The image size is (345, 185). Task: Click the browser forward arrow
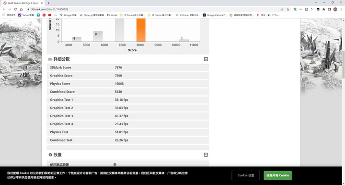point(10,10)
